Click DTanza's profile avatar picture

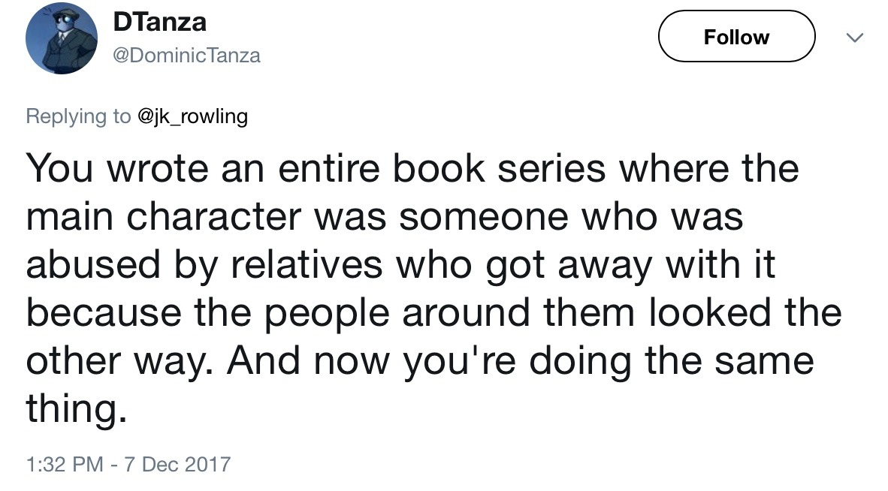[62, 38]
